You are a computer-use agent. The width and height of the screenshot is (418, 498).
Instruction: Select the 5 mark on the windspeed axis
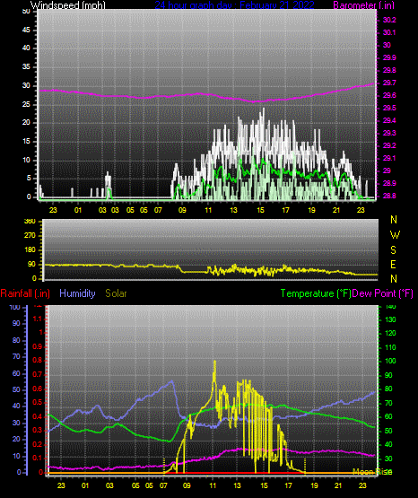coord(29,179)
